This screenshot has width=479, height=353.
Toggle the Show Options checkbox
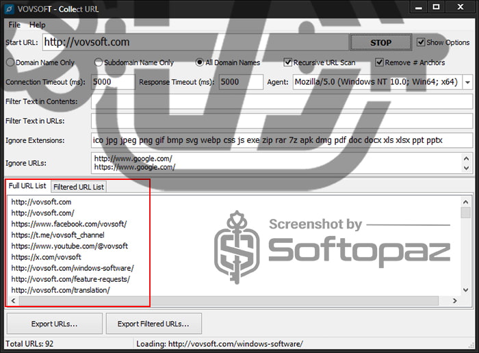point(443,42)
